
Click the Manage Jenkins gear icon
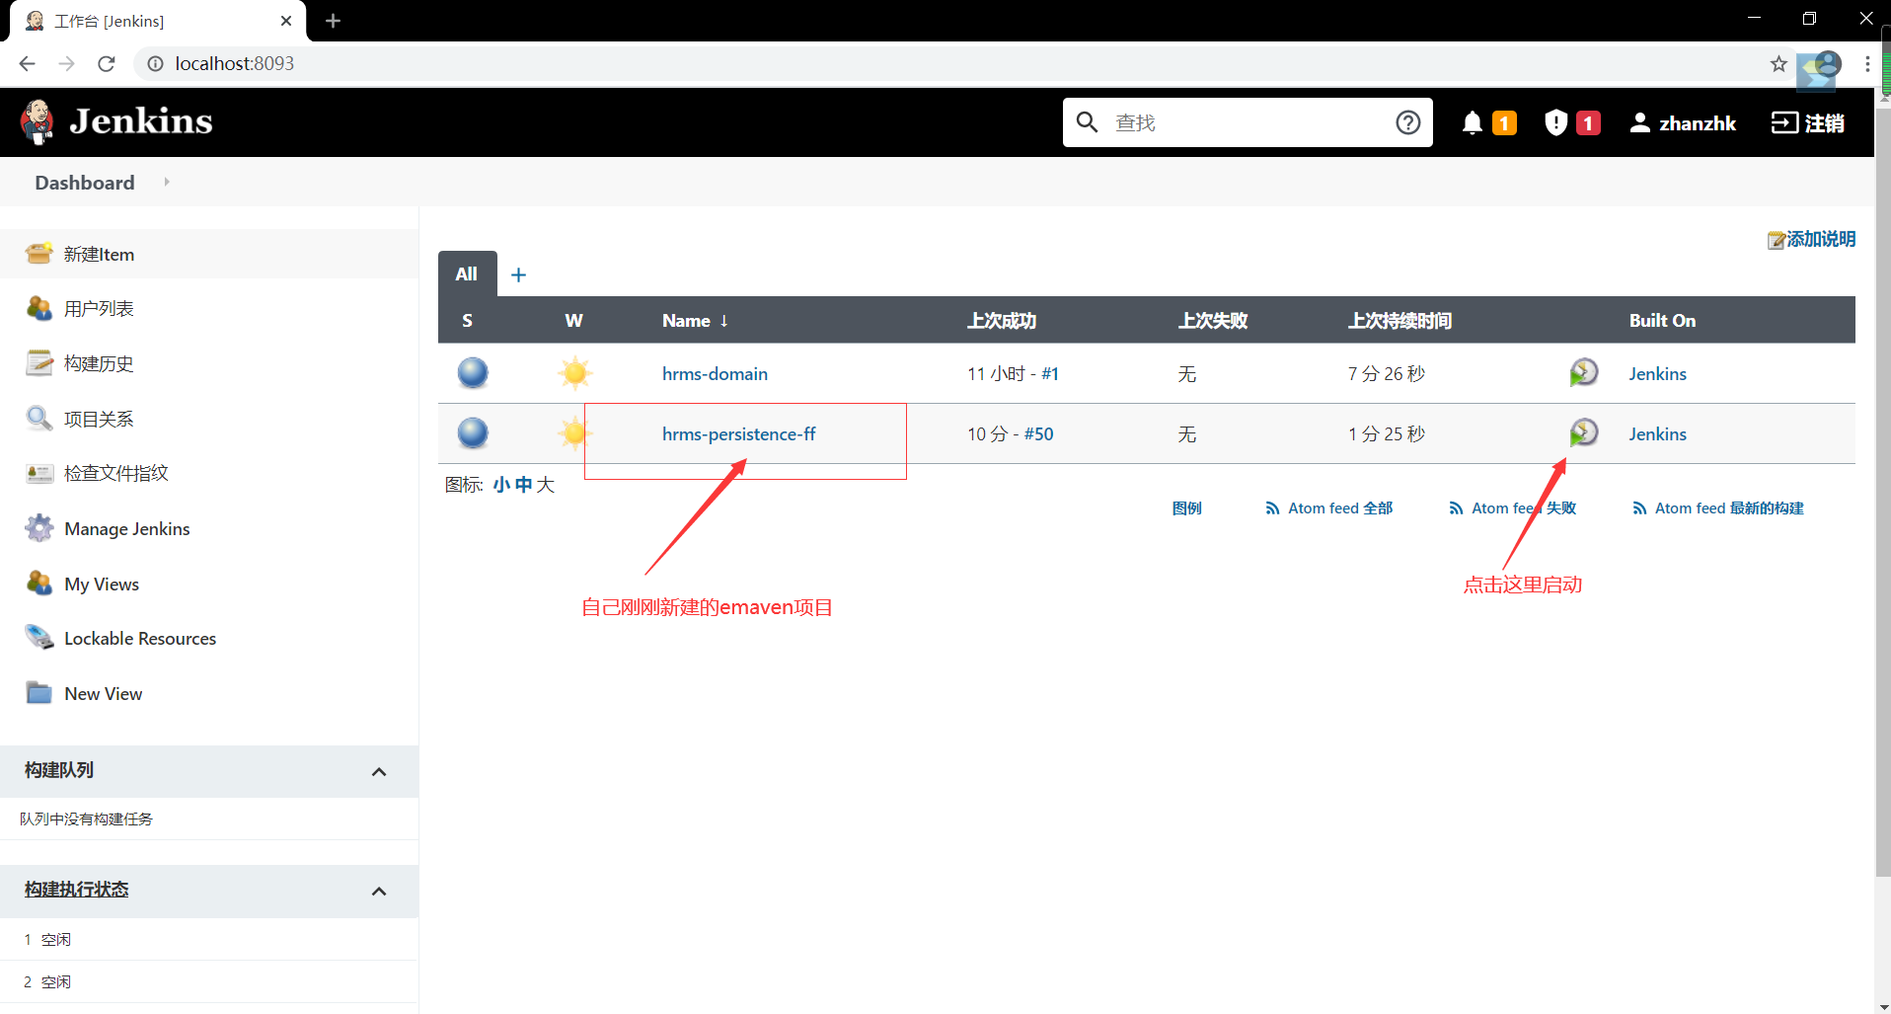point(39,528)
